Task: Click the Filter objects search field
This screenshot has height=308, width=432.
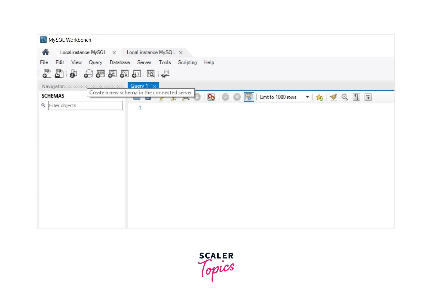Action: pos(85,106)
